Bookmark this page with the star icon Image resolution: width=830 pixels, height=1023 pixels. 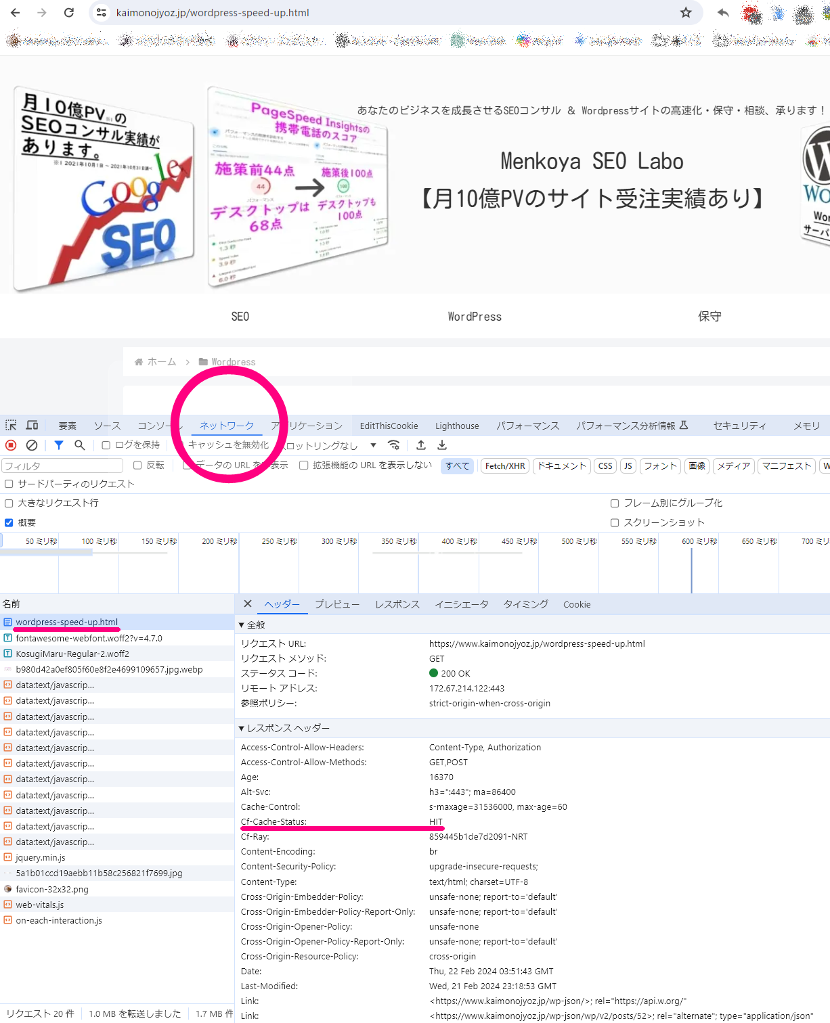686,13
